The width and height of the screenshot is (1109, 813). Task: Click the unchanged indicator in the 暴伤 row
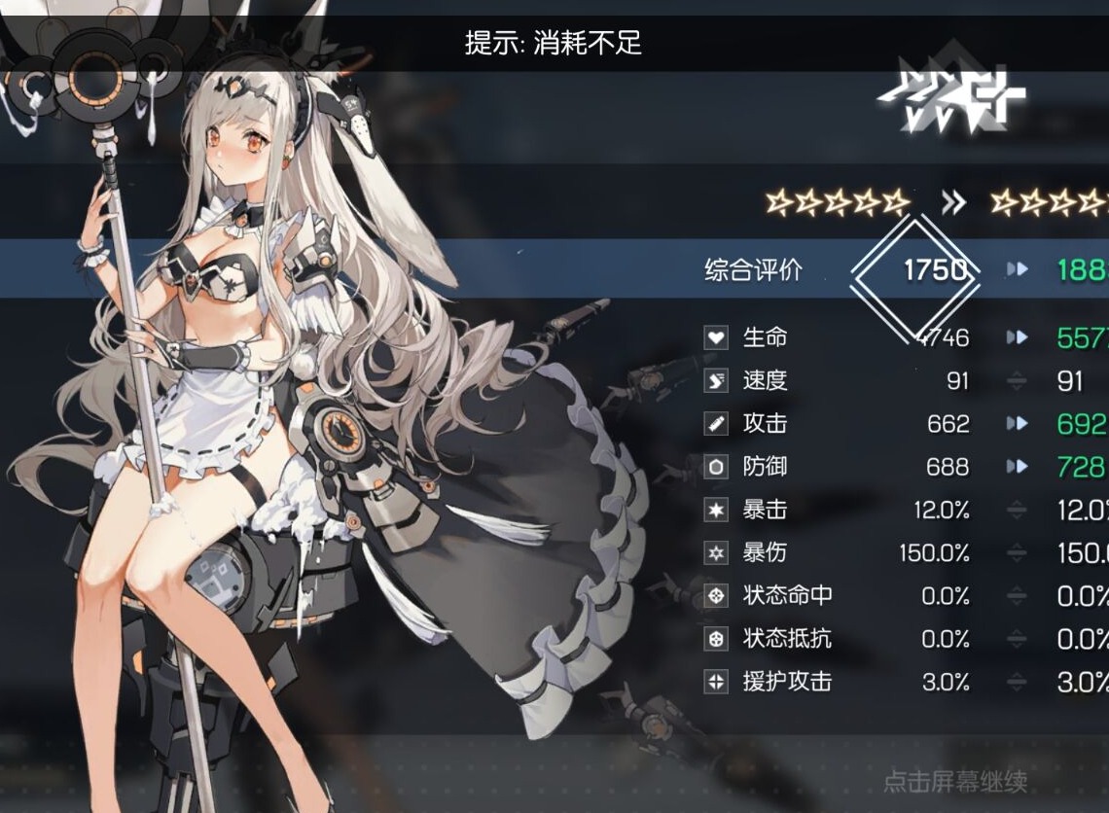point(1017,552)
